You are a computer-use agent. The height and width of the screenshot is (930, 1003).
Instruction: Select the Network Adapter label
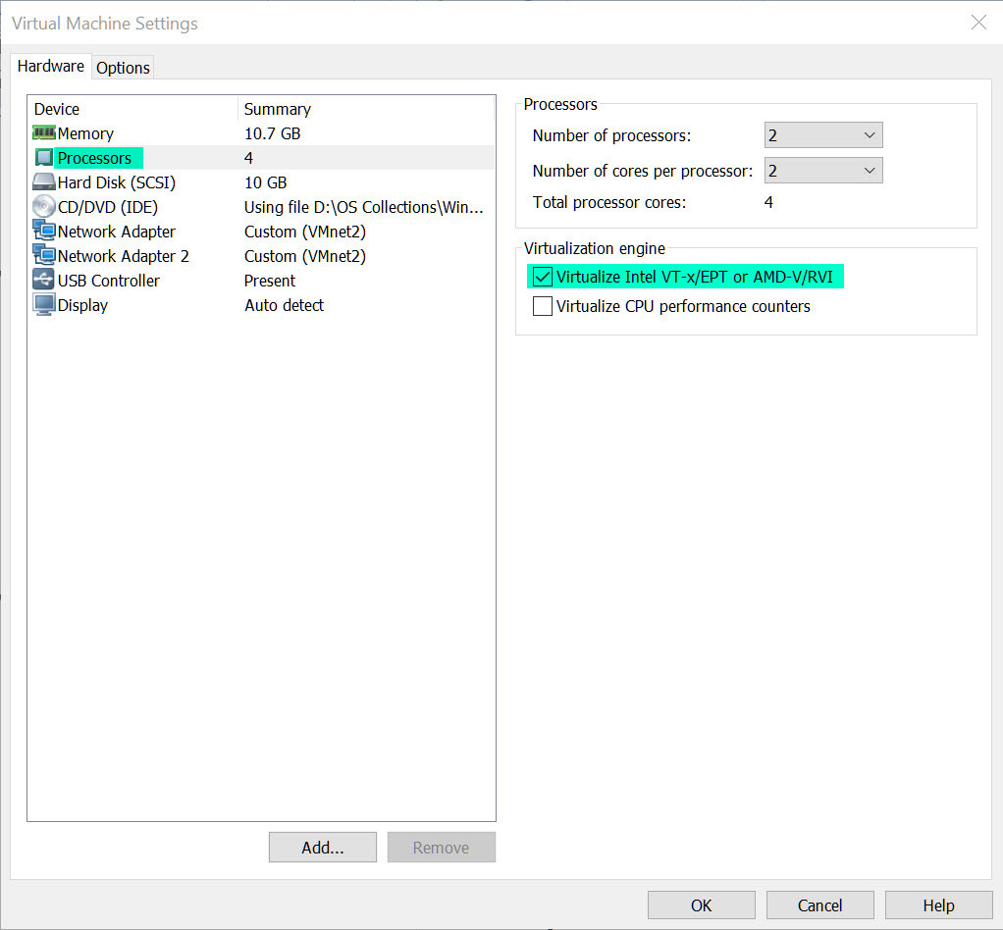point(117,232)
